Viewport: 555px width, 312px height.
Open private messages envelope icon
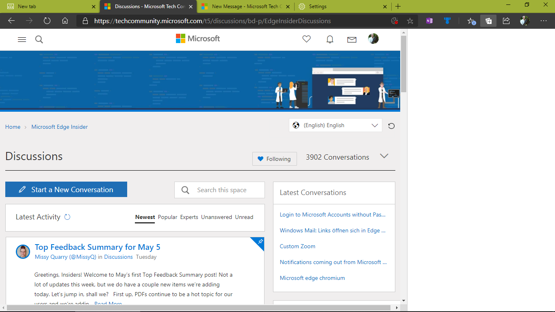pos(352,39)
